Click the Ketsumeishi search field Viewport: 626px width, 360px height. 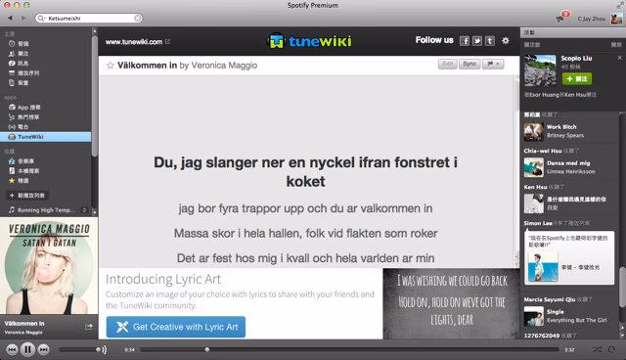click(x=89, y=18)
